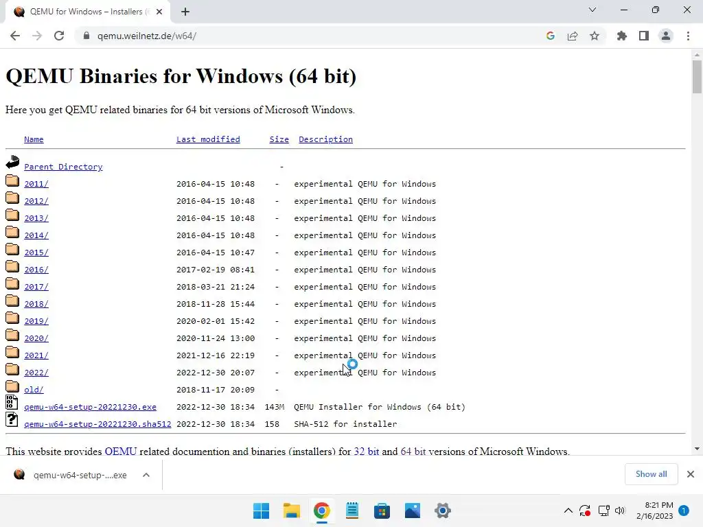
Task: Open the 2018/ folder link
Action: coord(36,304)
